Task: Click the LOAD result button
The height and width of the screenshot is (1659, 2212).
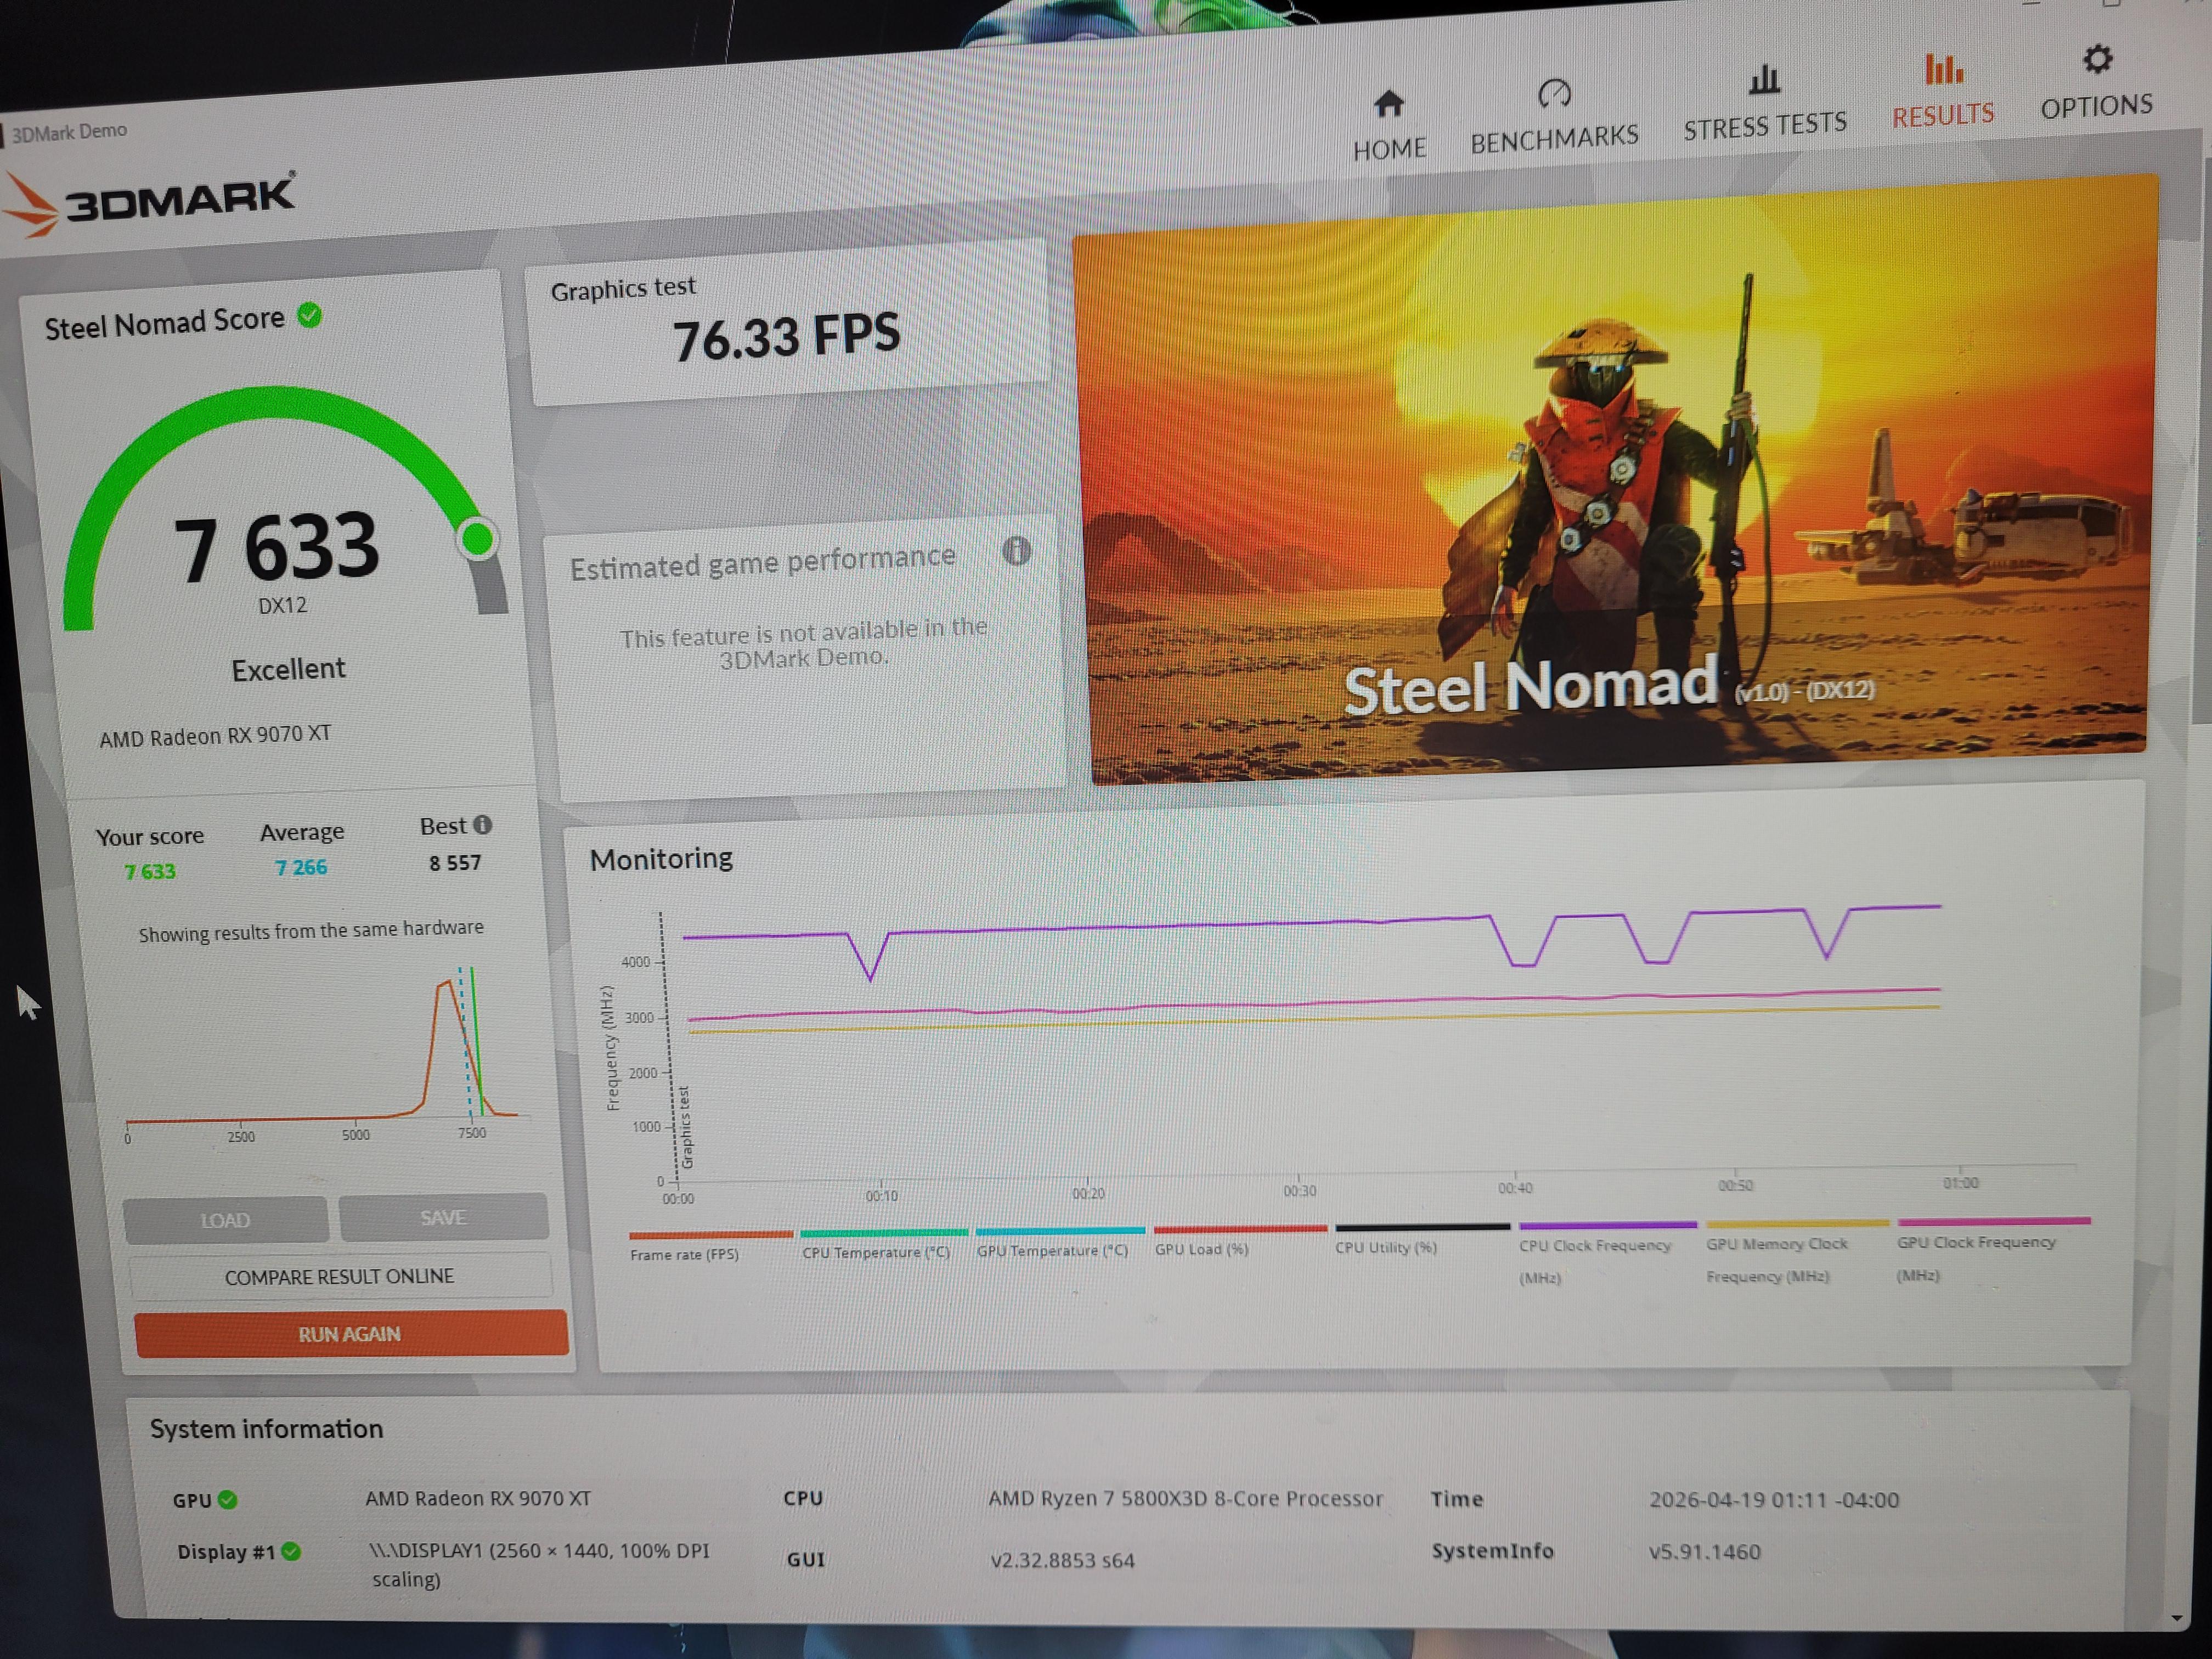Action: click(225, 1220)
